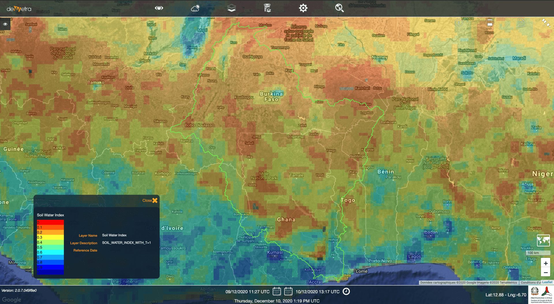554x304 pixels.
Task: Click the Layer Description label
Action: click(84, 243)
